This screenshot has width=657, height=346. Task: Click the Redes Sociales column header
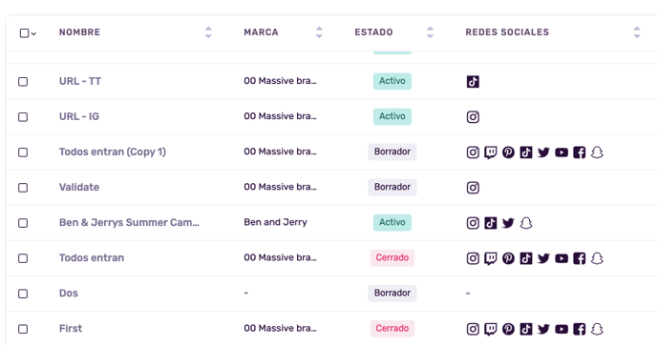[507, 32]
